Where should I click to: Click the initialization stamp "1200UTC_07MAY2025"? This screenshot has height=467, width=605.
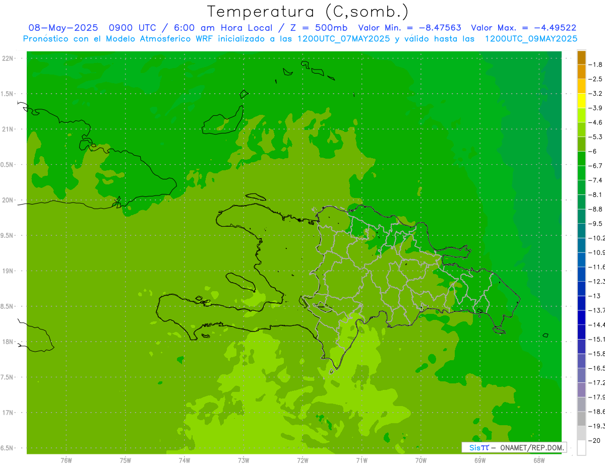coord(343,38)
